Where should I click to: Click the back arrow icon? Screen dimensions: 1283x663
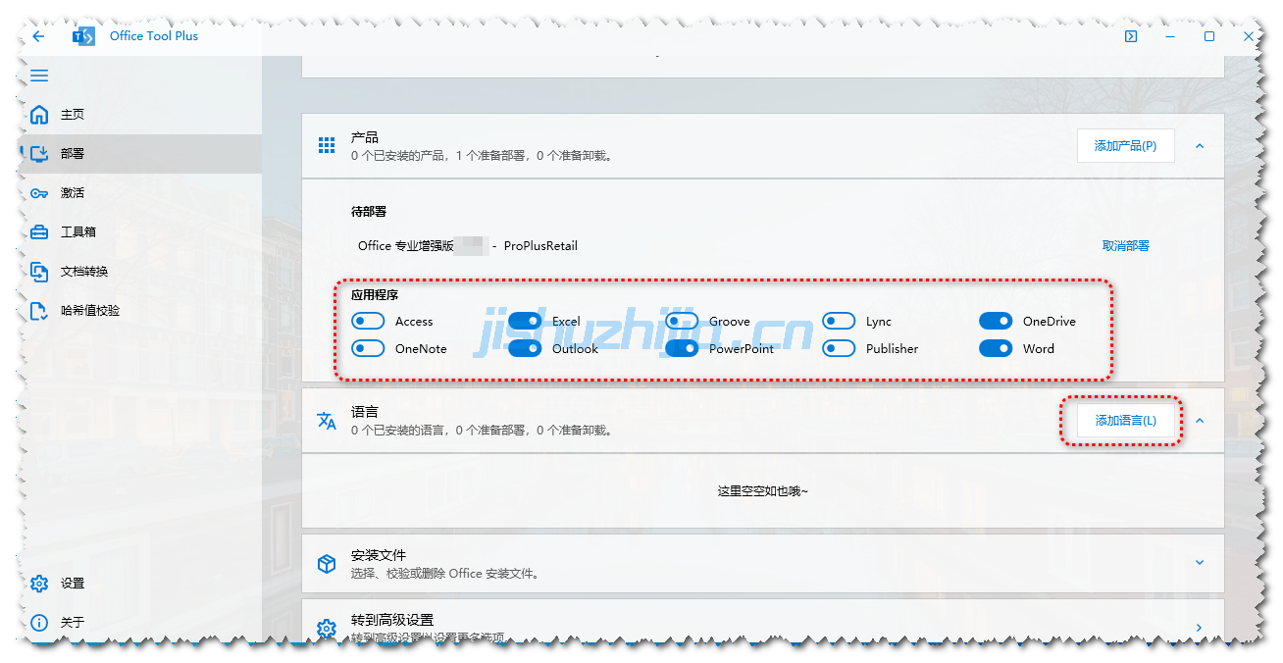point(38,36)
